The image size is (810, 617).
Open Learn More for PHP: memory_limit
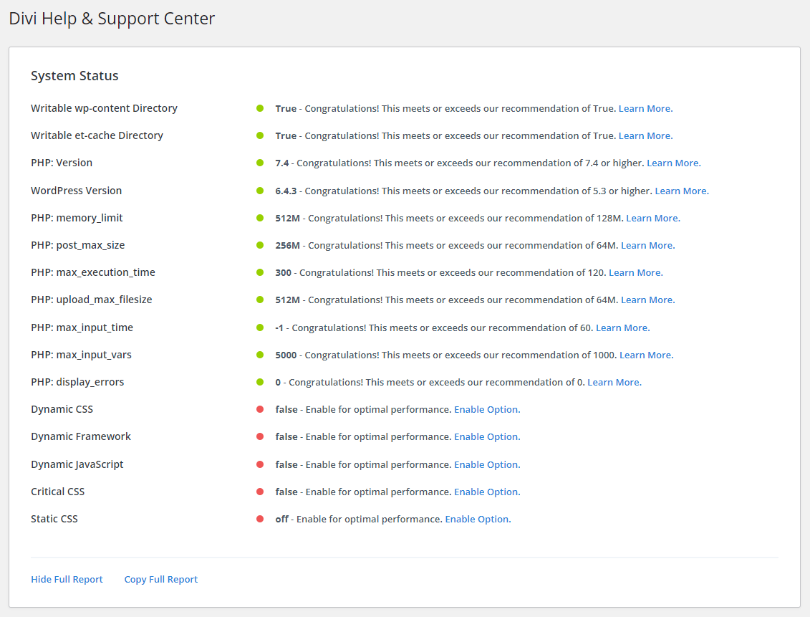point(653,219)
